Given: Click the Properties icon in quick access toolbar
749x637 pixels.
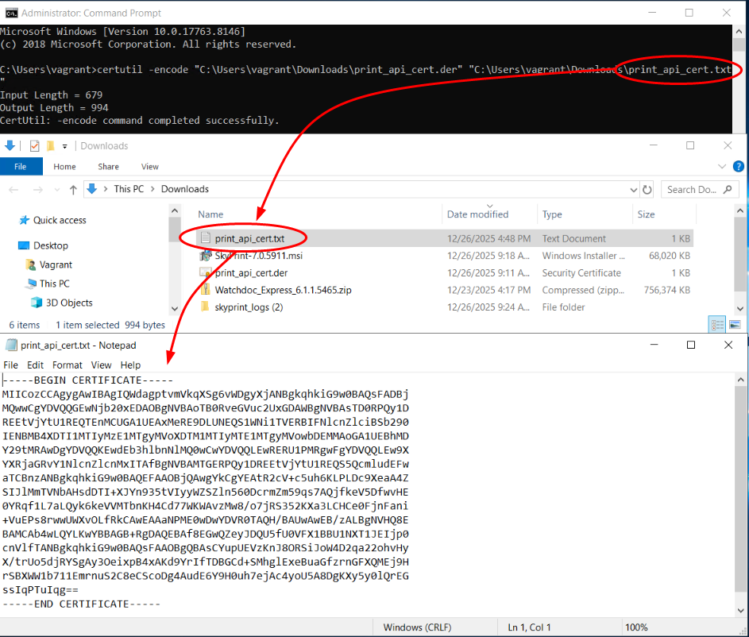Looking at the screenshot, I should tap(34, 146).
